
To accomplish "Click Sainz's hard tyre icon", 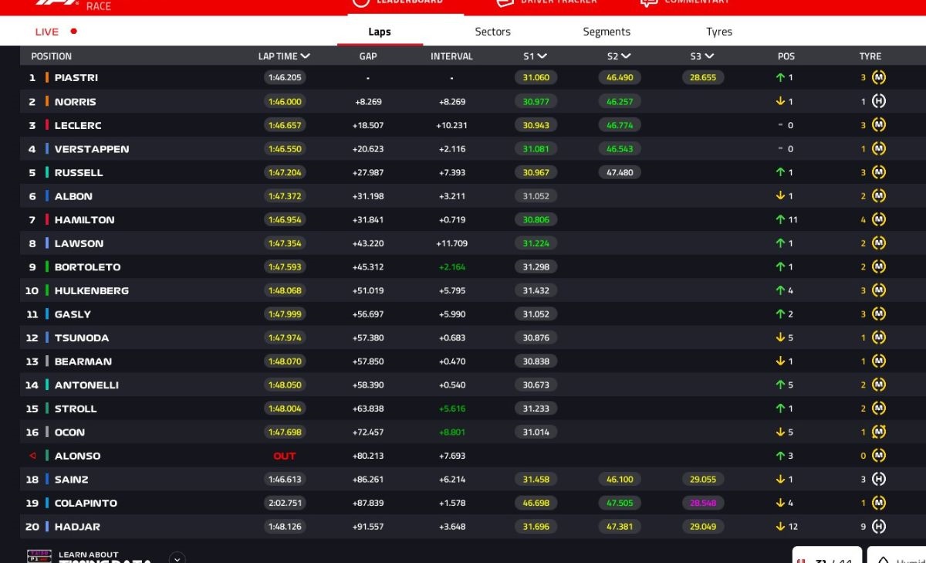I will point(878,479).
